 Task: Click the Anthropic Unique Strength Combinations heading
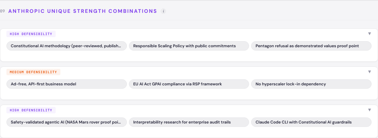pyautogui.click(x=83, y=11)
